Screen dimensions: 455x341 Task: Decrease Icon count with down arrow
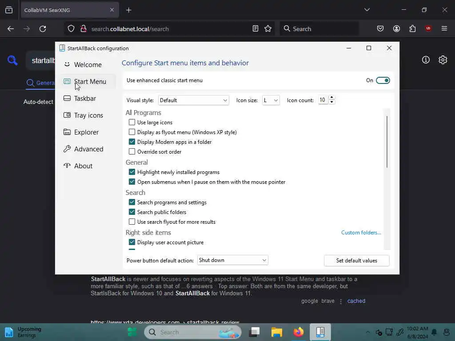pyautogui.click(x=331, y=102)
